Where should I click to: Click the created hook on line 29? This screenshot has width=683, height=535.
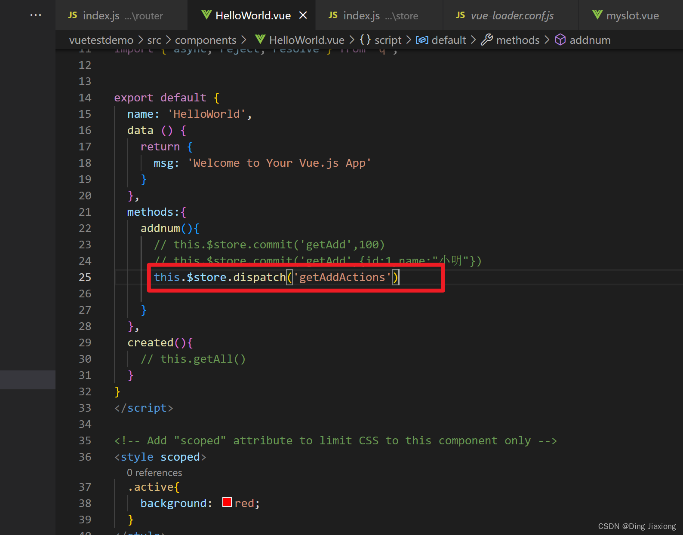tap(150, 342)
